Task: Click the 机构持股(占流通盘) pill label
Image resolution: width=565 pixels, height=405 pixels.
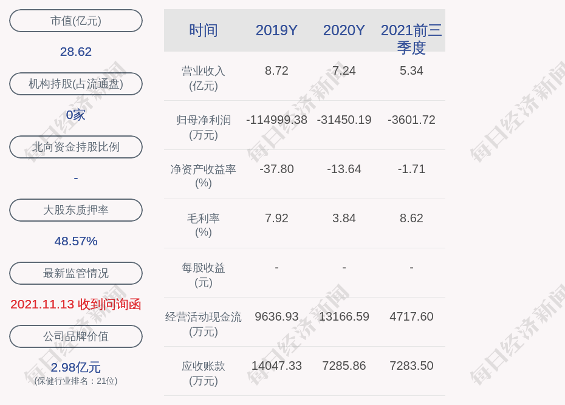Action: [x=76, y=84]
